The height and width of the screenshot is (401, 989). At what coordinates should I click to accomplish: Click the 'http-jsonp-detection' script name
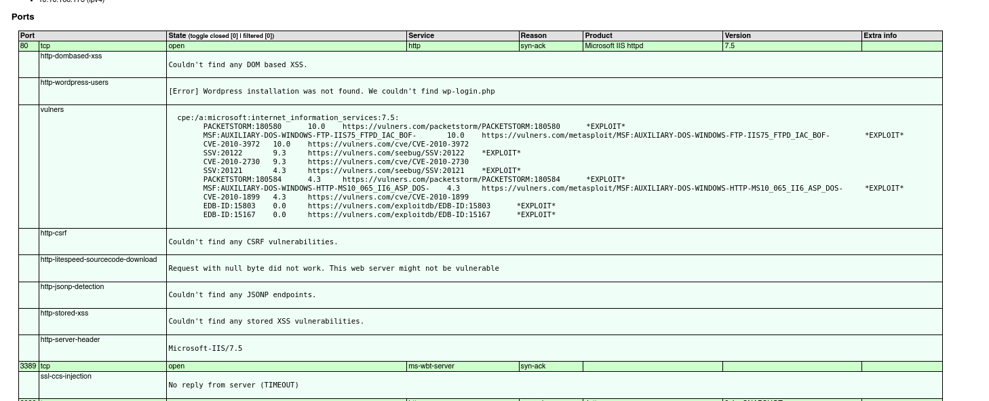73,287
